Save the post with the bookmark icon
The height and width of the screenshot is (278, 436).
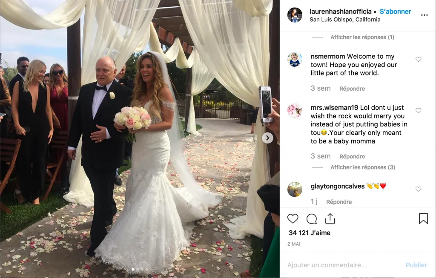[423, 218]
